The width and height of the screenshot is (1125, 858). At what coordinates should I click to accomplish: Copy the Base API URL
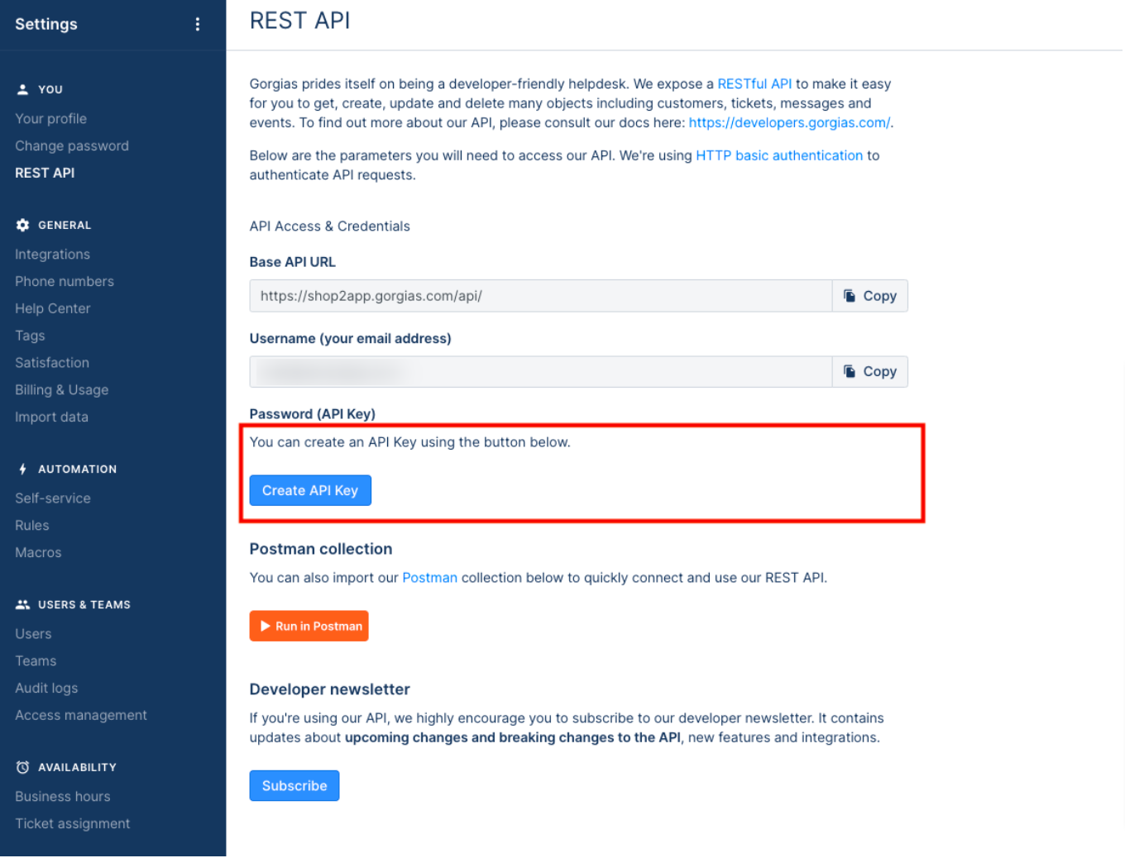tap(869, 296)
